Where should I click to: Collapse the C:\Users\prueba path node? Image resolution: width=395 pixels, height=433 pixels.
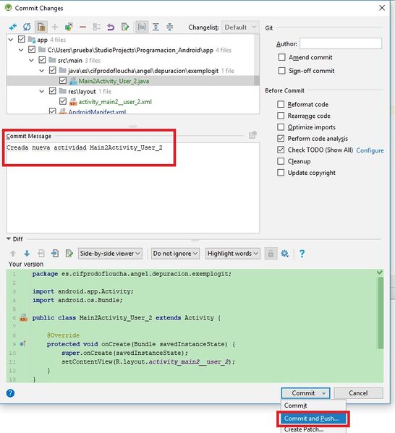pos(21,50)
